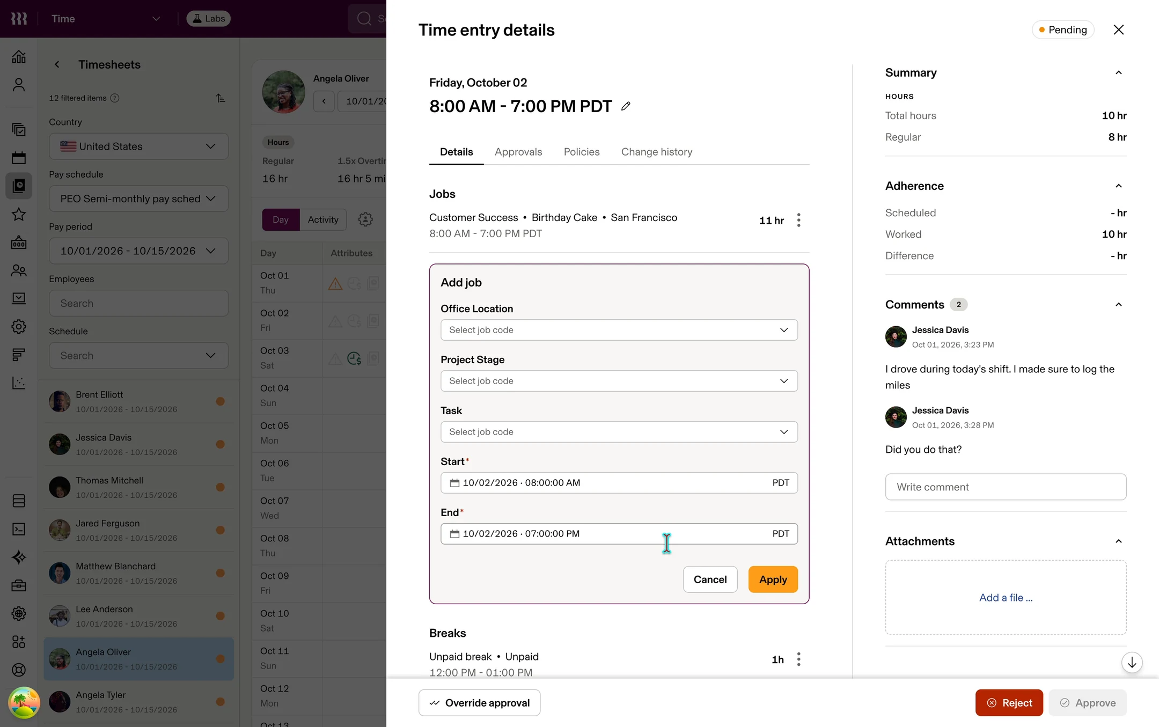Image resolution: width=1159 pixels, height=727 pixels.
Task: Open options menu for Unpaid break
Action: pos(798,659)
